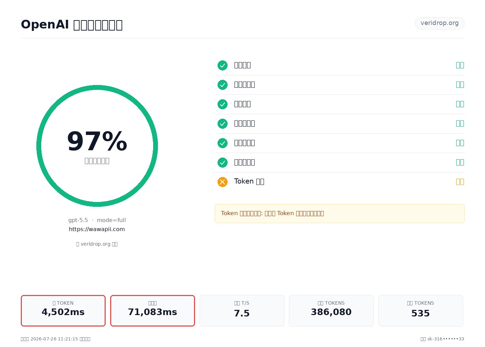485x347 pixels.
Task: Click the 97% score inside the green ring
Action: [97, 142]
